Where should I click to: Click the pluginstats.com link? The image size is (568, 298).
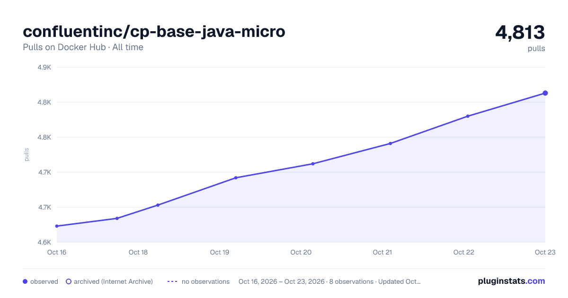tap(511, 281)
